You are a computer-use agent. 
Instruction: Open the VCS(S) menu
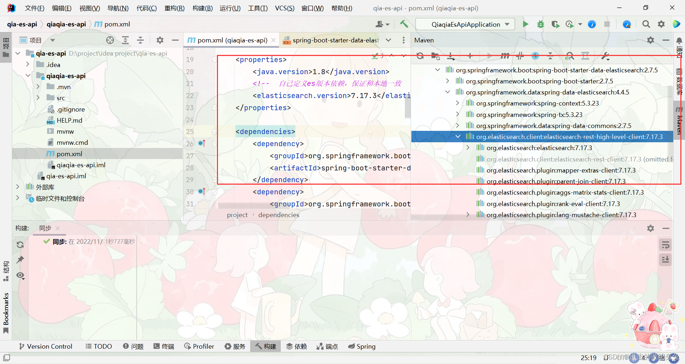(x=284, y=8)
